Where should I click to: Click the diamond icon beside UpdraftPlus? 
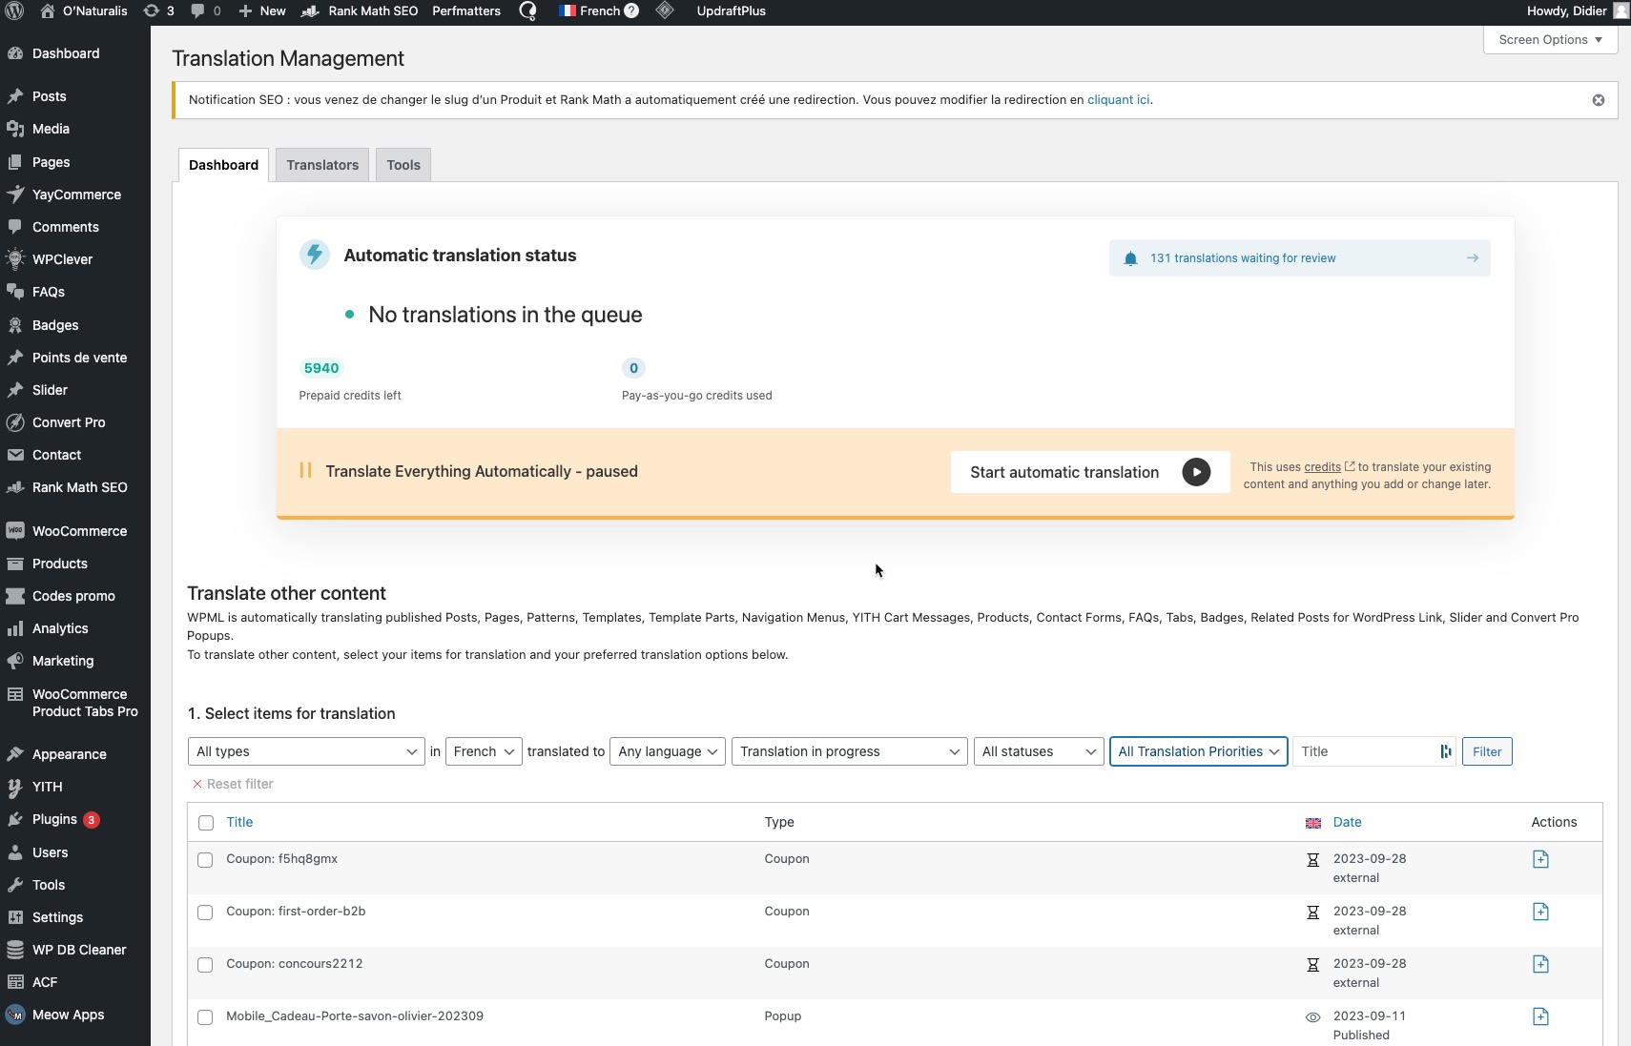(665, 11)
